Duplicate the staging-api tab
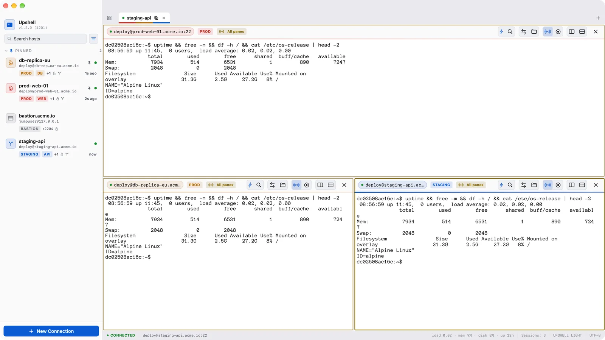 [156, 18]
